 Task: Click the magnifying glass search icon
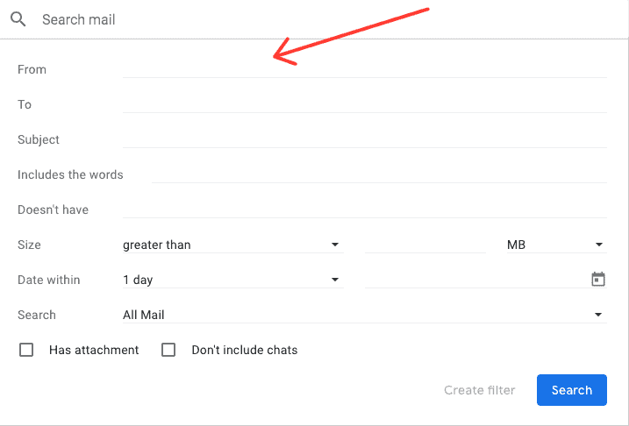pyautogui.click(x=18, y=19)
